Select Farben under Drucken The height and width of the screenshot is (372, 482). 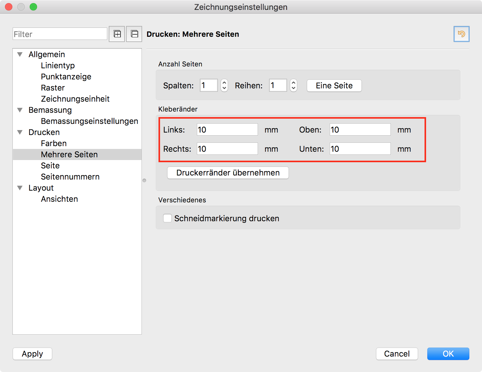54,143
